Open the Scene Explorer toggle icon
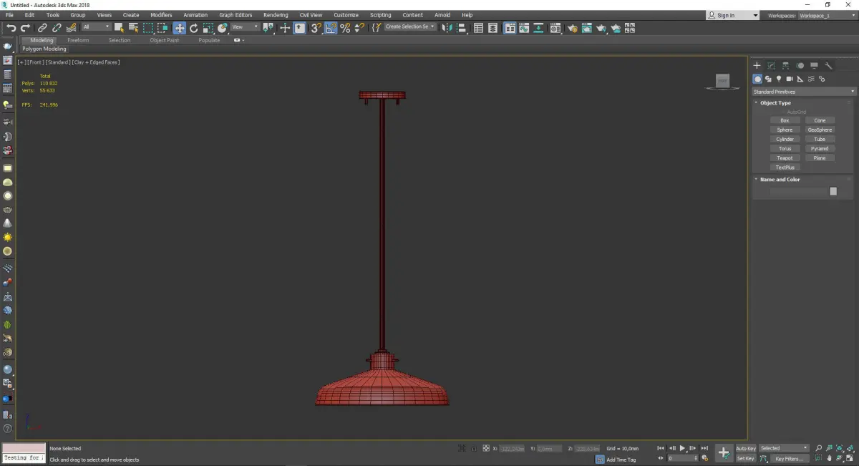859x466 pixels. pos(478,28)
